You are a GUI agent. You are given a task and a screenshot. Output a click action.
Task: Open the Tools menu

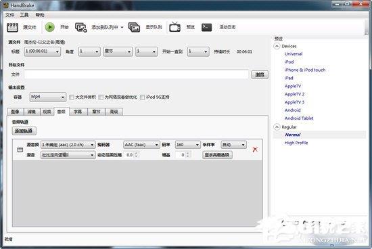pos(24,15)
